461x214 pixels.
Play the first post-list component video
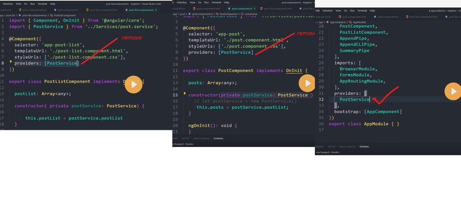point(134,85)
